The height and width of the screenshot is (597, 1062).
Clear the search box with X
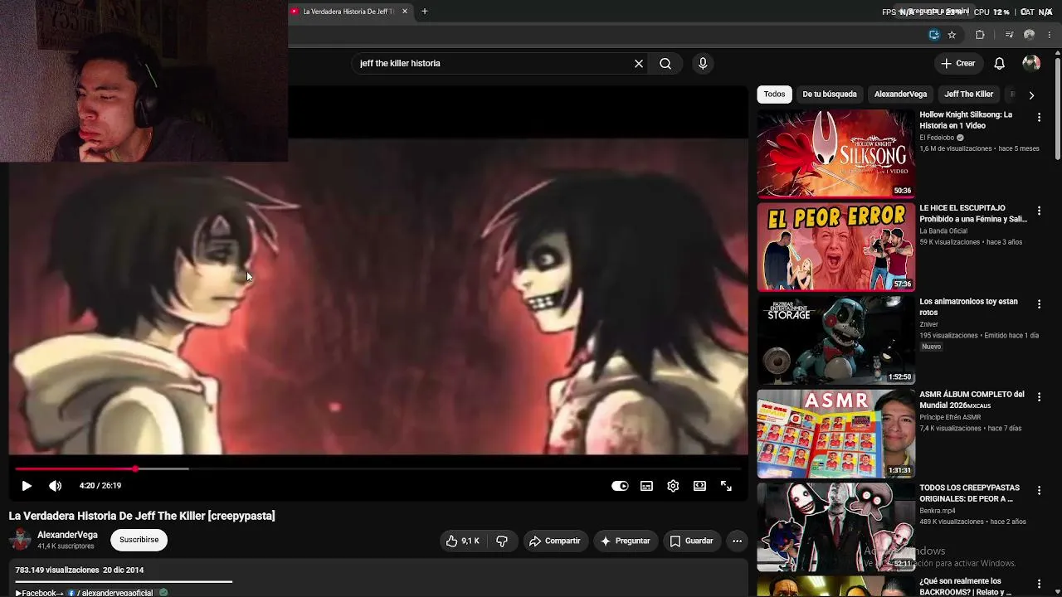639,63
